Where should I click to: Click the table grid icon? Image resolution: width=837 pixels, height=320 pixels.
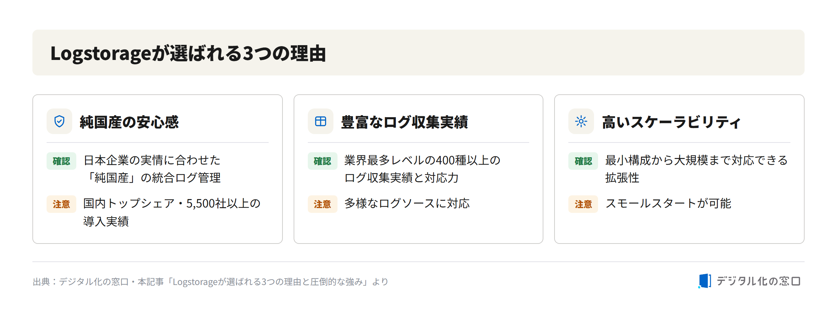[321, 121]
